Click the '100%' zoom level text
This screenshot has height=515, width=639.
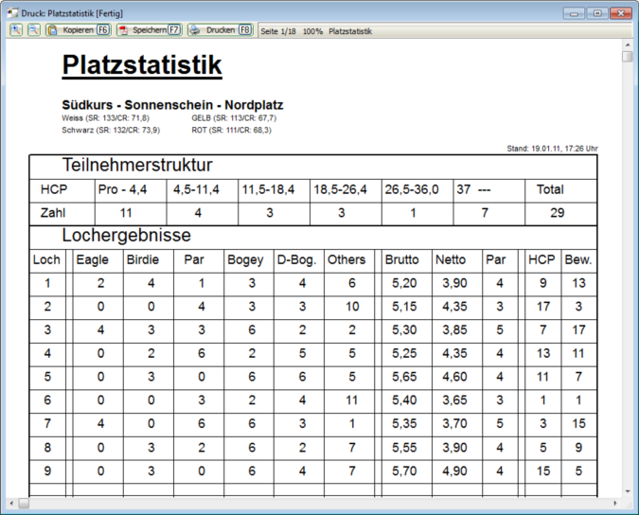[x=312, y=31]
